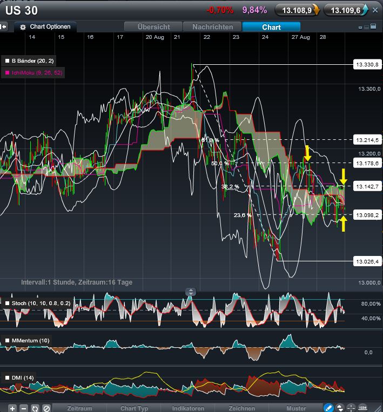This screenshot has height=412, width=383.
Task: Toggle the MMentum (10) indicator checkbox
Action: [x=8, y=341]
